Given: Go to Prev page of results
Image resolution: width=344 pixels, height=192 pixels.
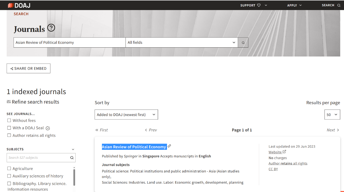Looking at the screenshot, I should click(x=151, y=130).
